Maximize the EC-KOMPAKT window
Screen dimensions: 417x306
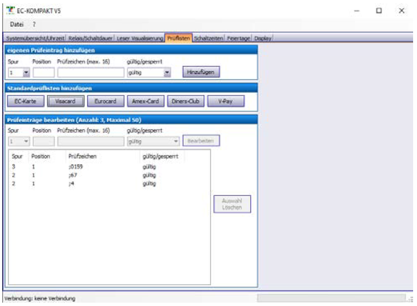pyautogui.click(x=379, y=11)
